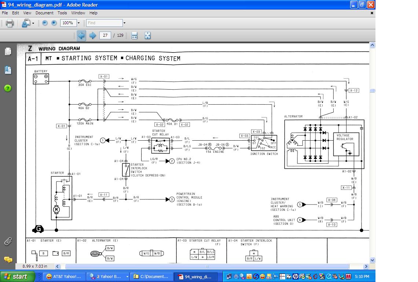The image size is (418, 282).
Task: Open the Pages panel in sidebar
Action: click(8, 51)
